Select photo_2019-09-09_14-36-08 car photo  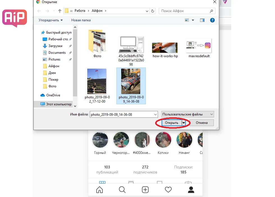coord(131,86)
